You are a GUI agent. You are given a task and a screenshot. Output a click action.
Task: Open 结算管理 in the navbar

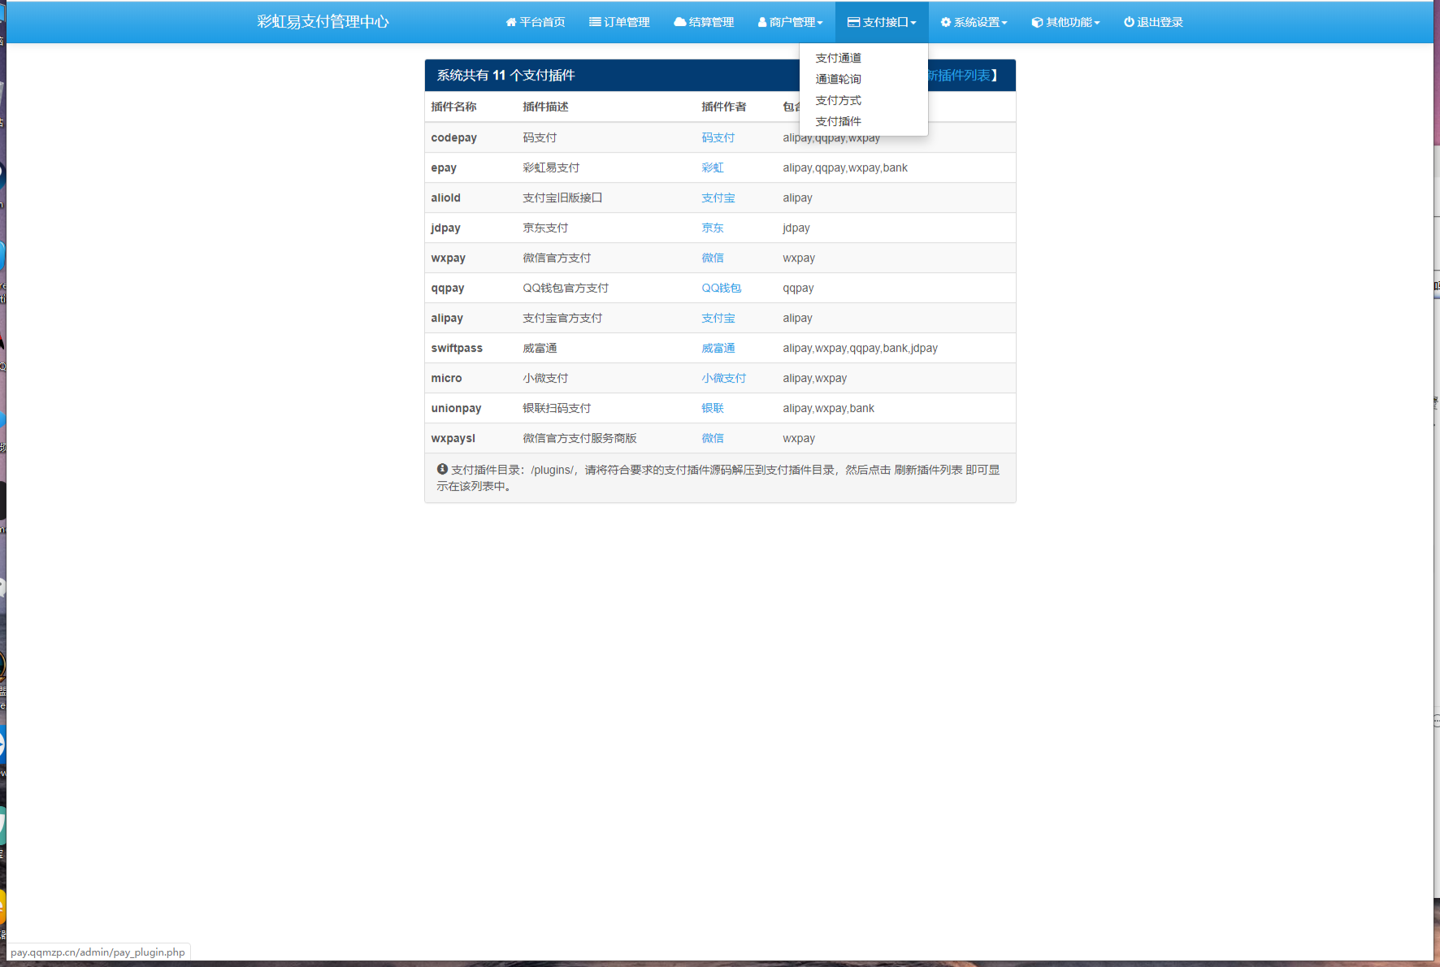(x=704, y=23)
